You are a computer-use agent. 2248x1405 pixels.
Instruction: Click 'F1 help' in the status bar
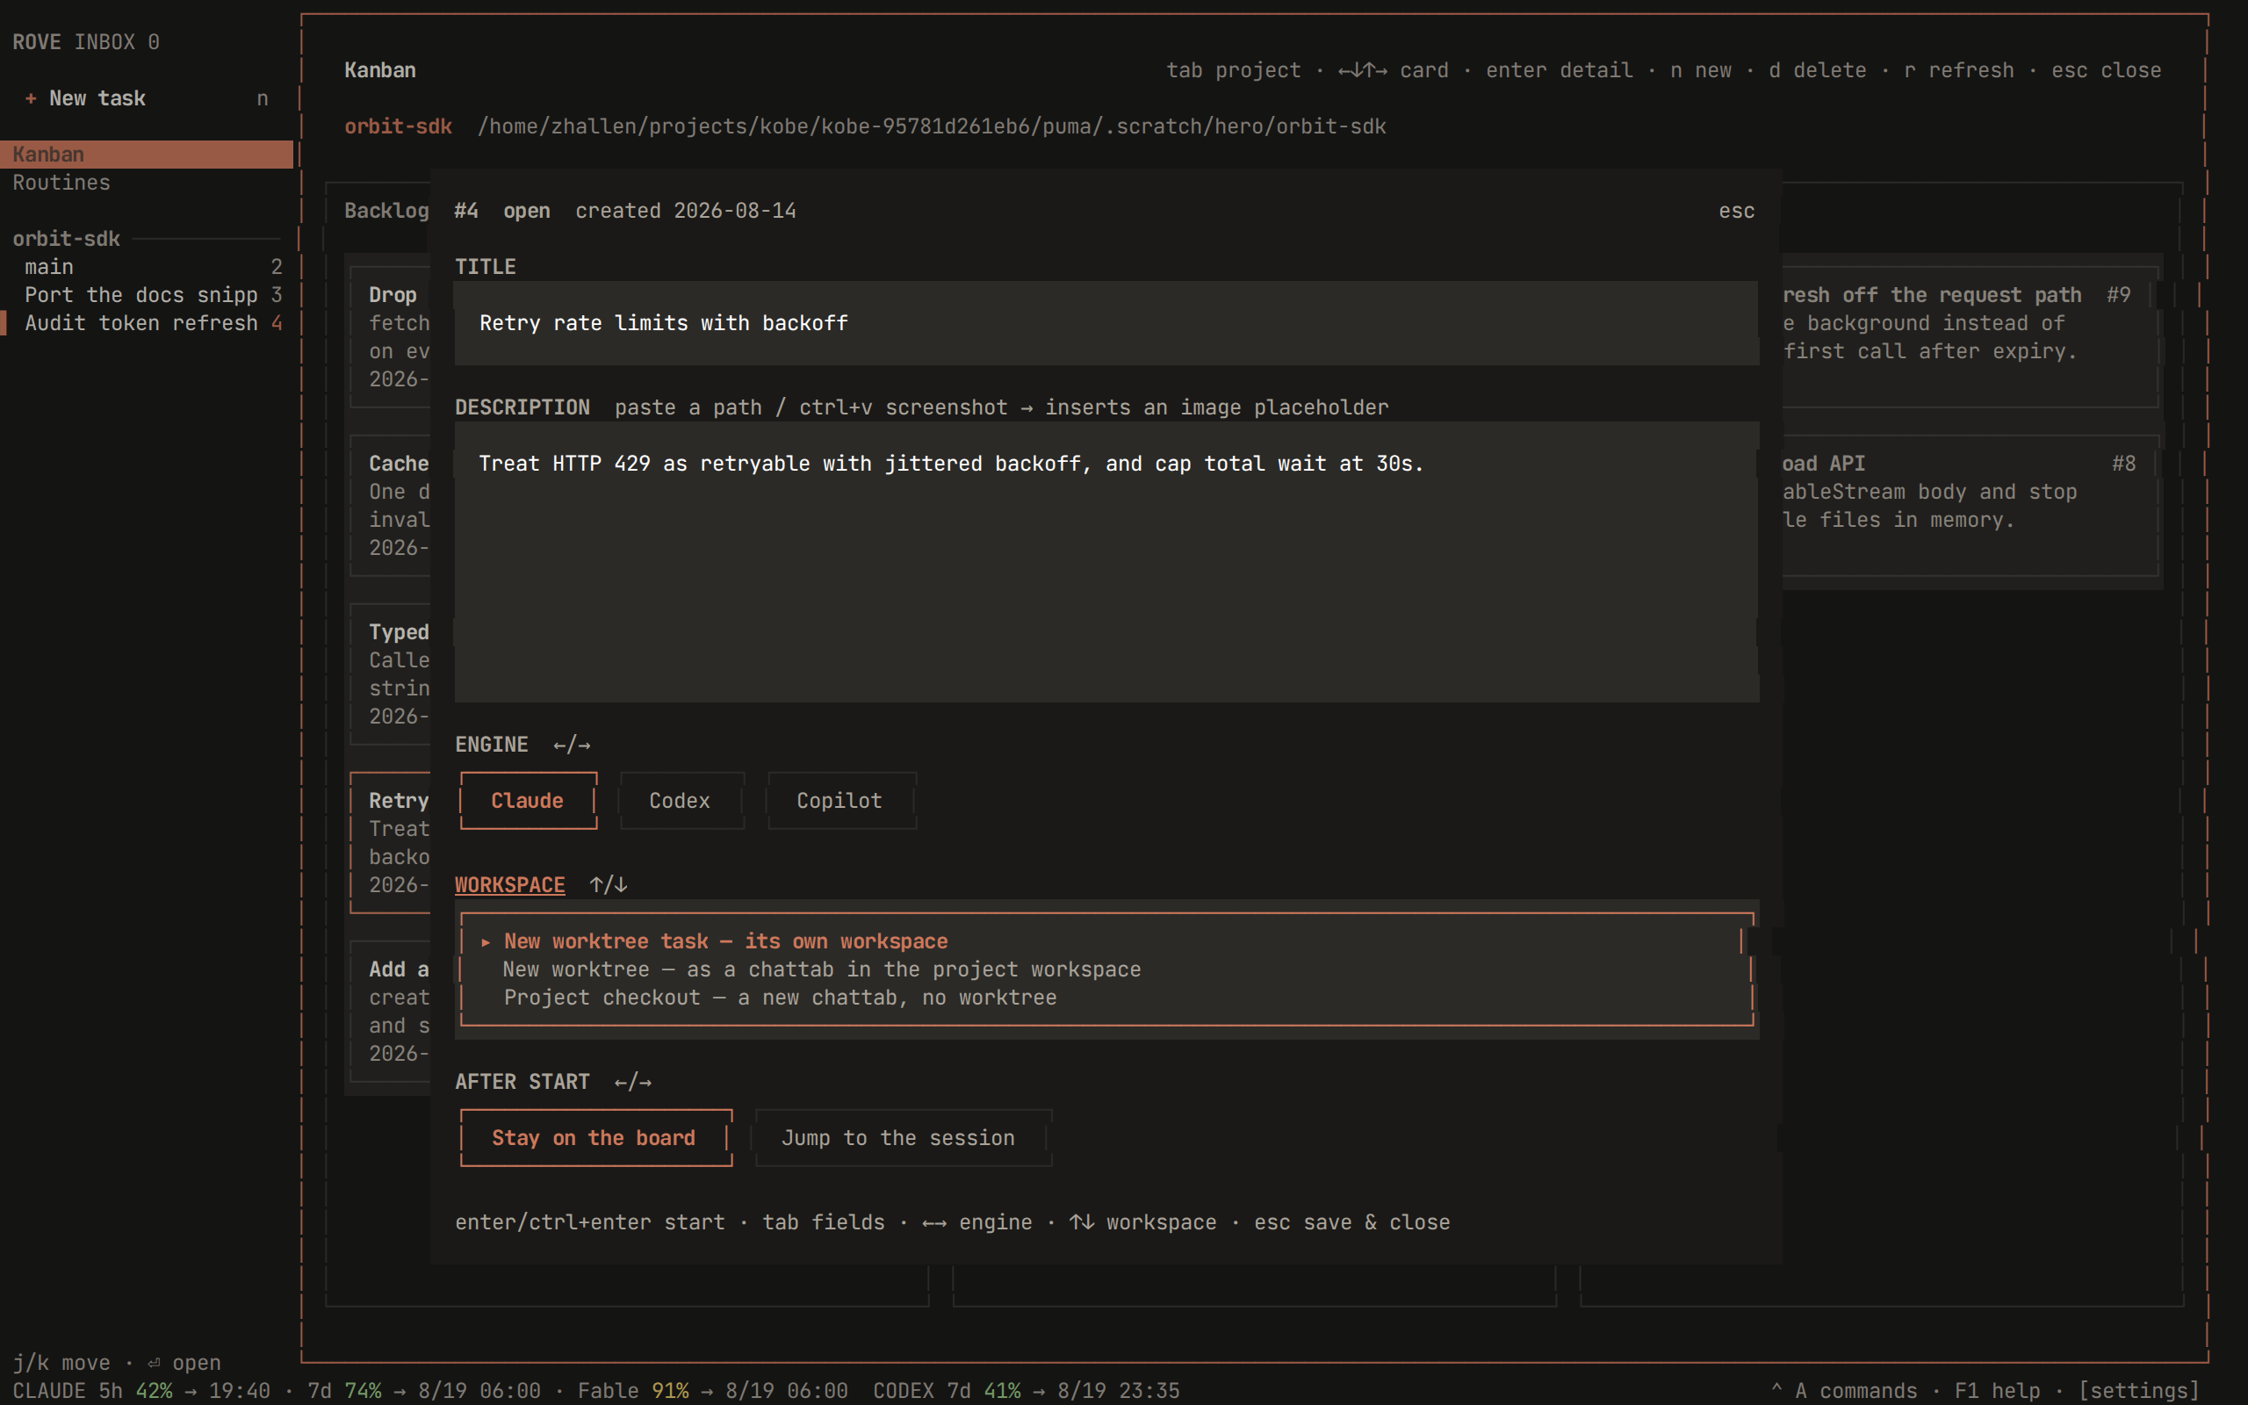[x=1997, y=1390]
